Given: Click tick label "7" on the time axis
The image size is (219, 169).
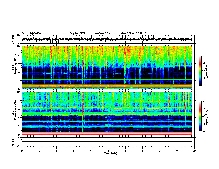Looking at the screenshot, I should tap(143, 151).
